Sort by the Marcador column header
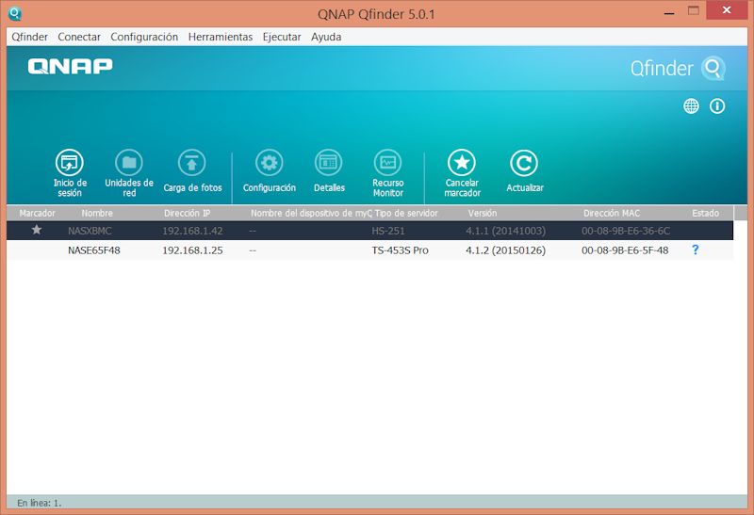The width and height of the screenshot is (754, 515). [x=37, y=213]
